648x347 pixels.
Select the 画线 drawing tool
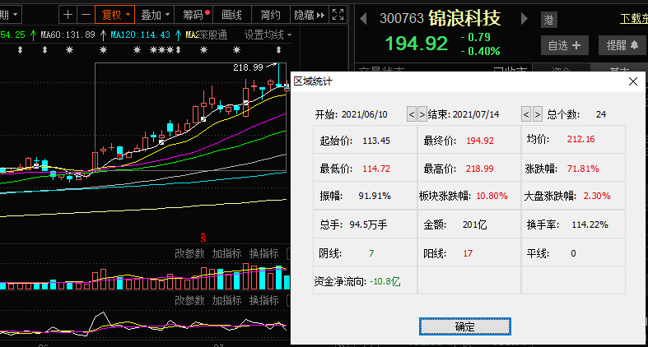(x=233, y=15)
